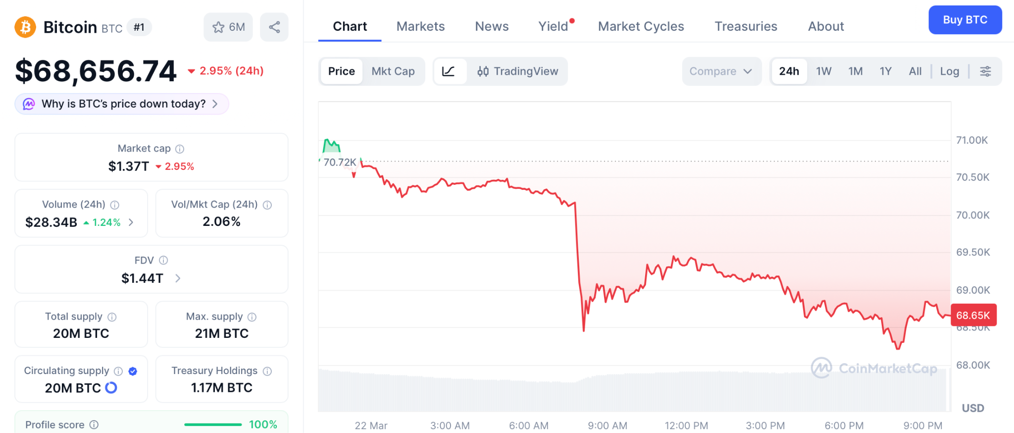The height and width of the screenshot is (433, 1014).
Task: Open the Treasuries tab
Action: pyautogui.click(x=746, y=26)
